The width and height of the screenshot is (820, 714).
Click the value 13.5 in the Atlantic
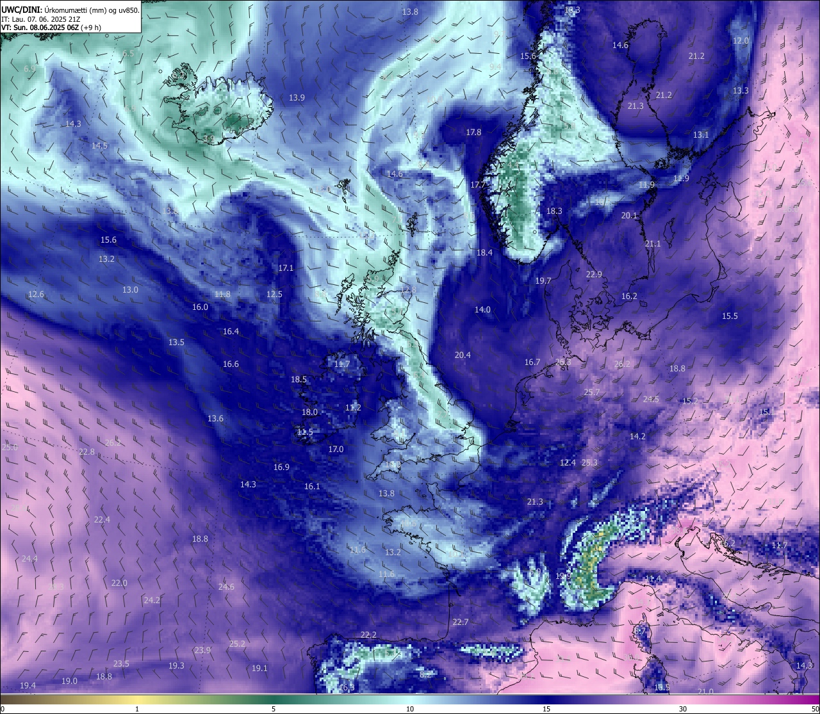click(176, 343)
